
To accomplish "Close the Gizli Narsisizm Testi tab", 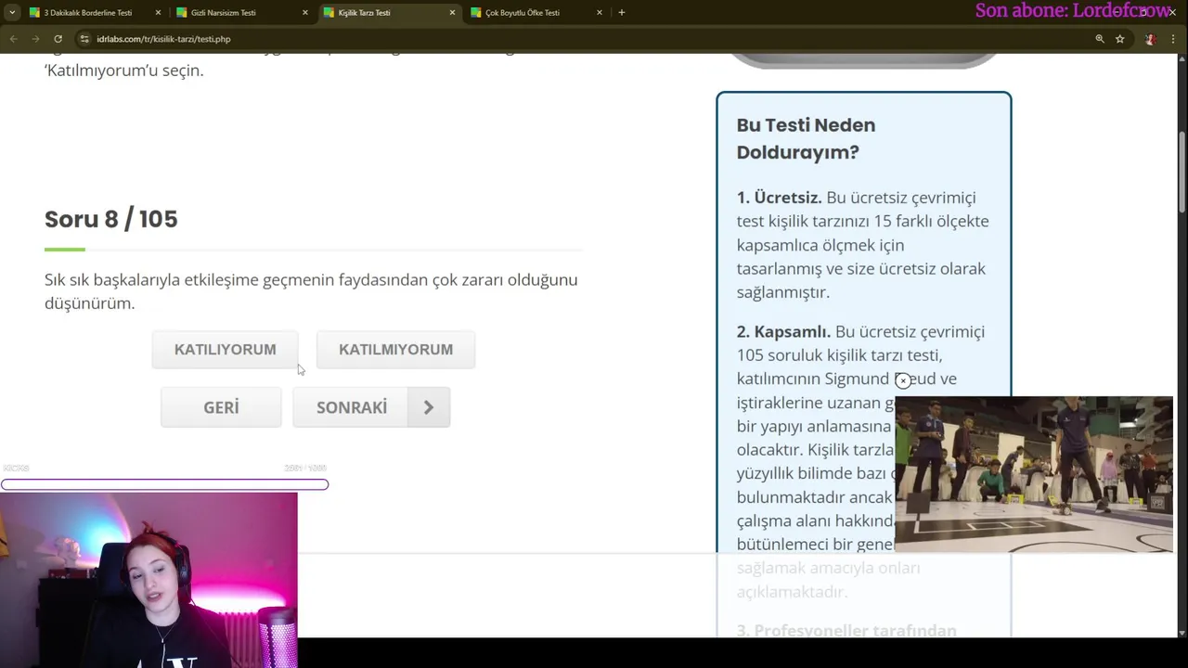I will 304,13.
